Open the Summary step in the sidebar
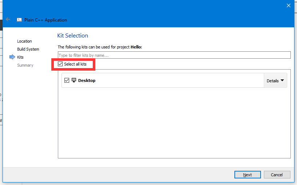The image size is (297, 185). pyautogui.click(x=25, y=65)
